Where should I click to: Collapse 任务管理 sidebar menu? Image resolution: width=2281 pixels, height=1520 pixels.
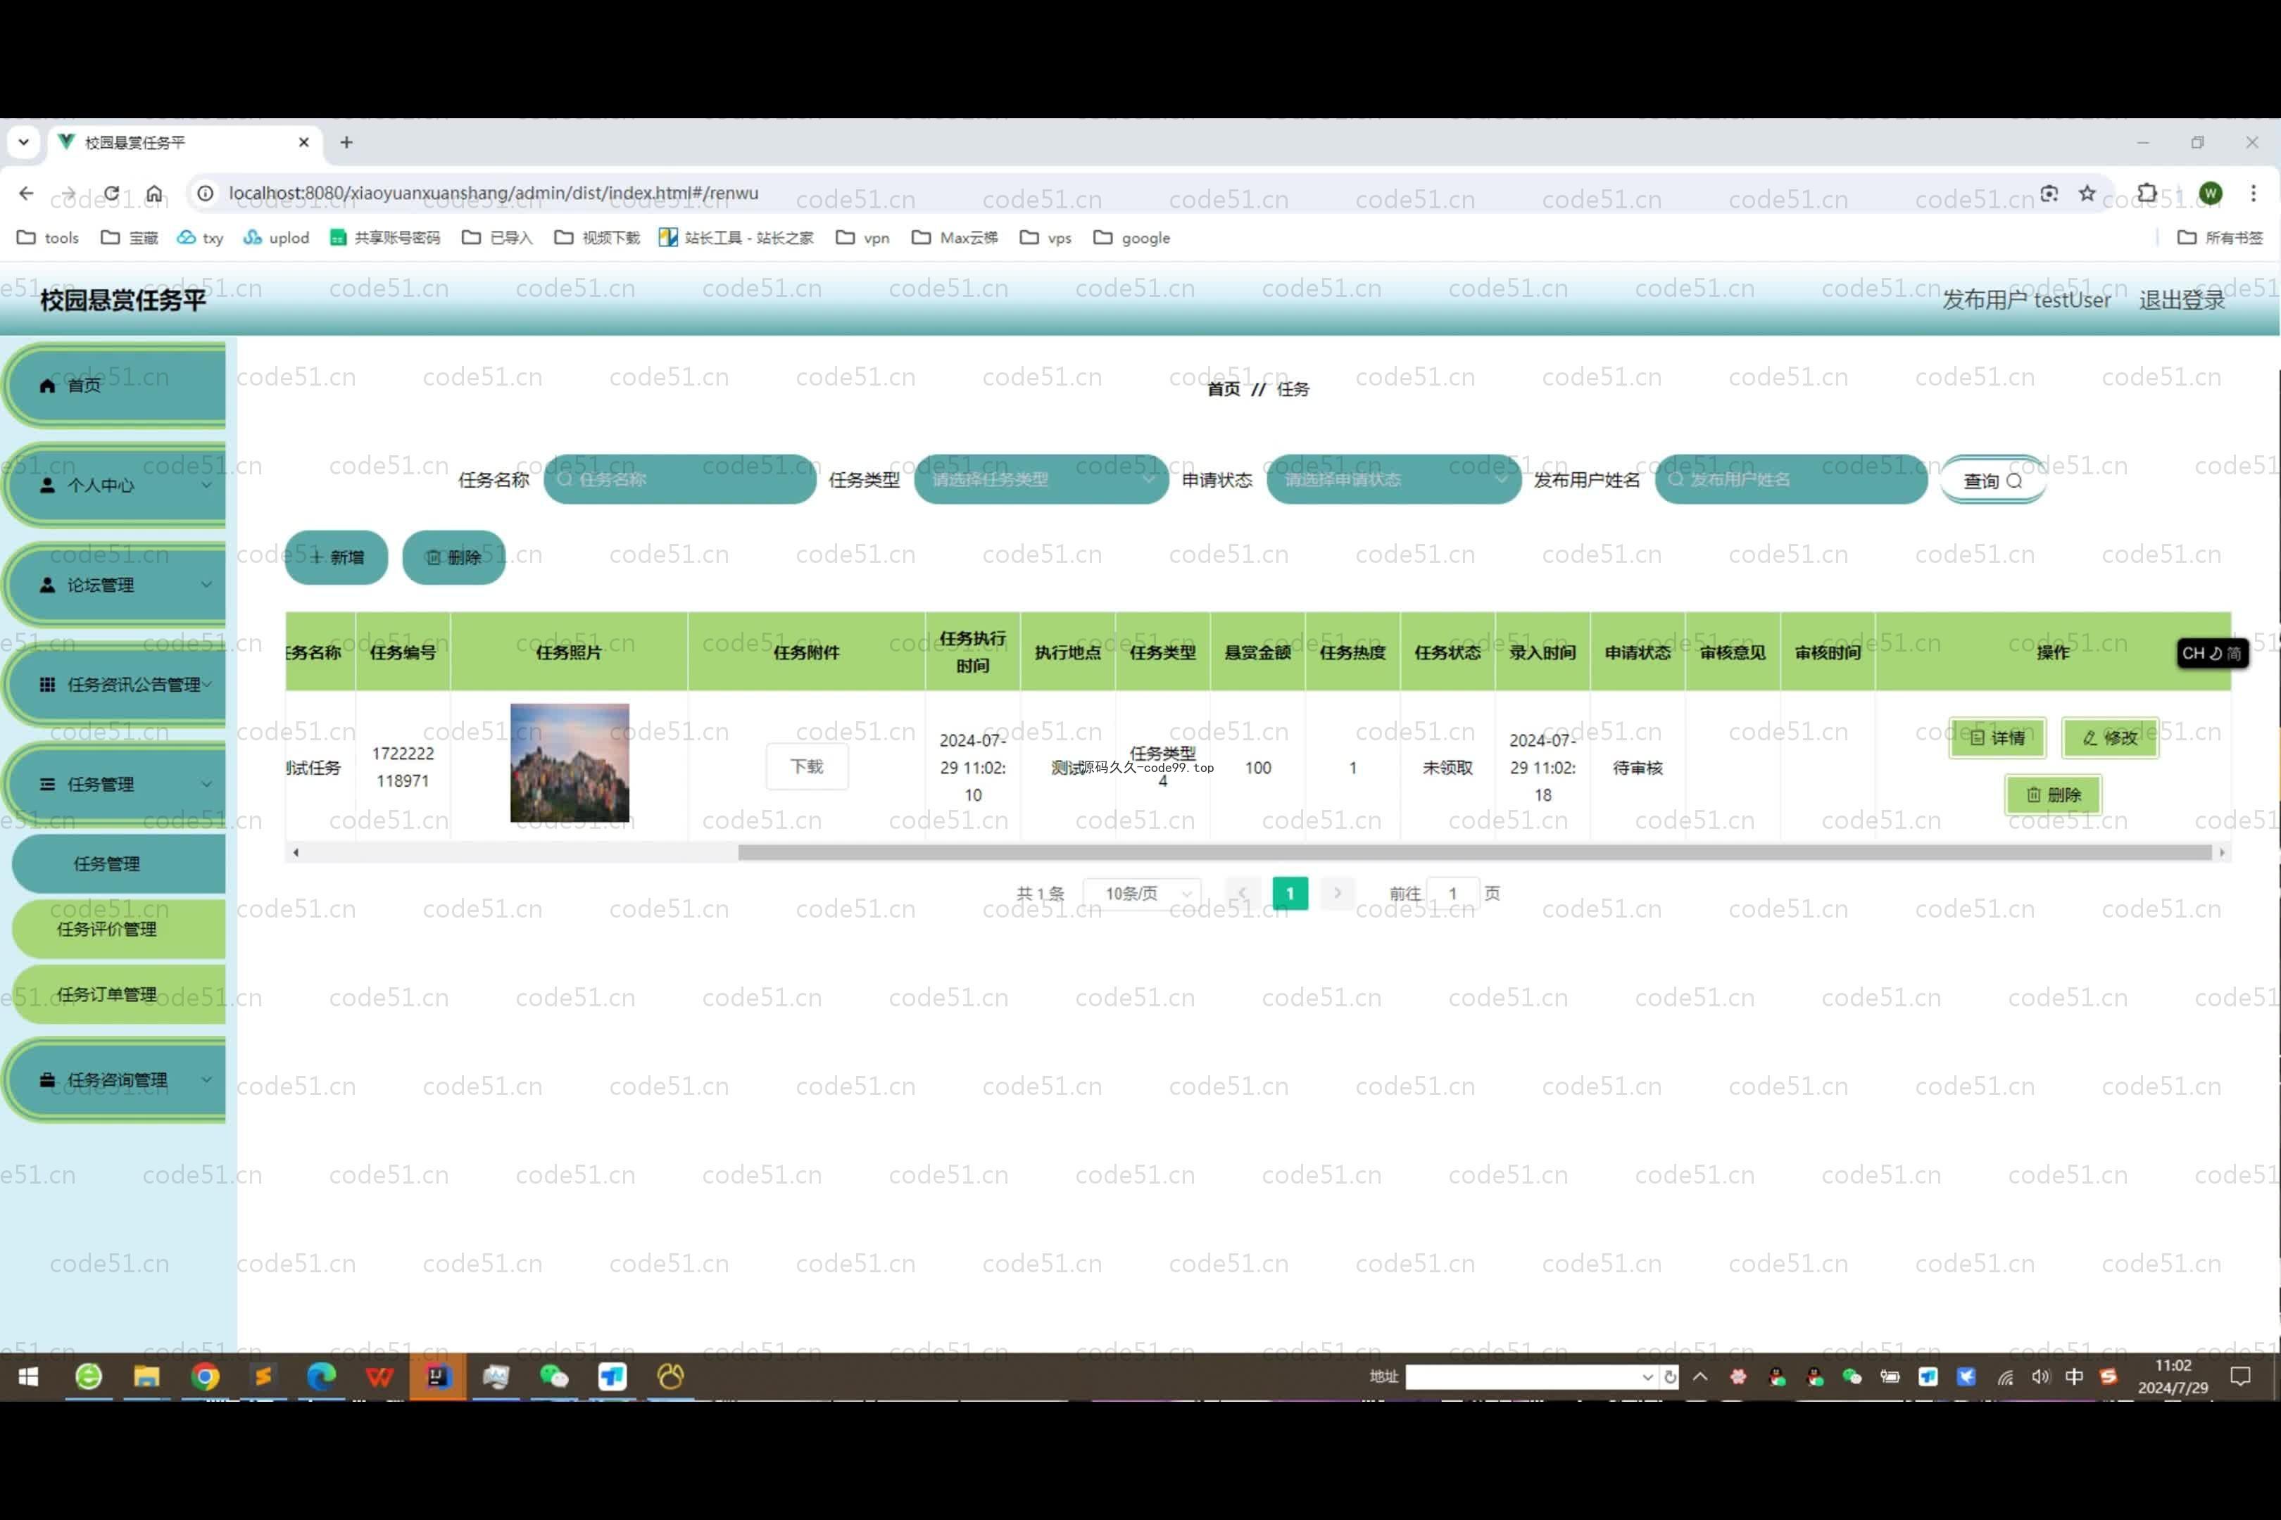pos(116,784)
